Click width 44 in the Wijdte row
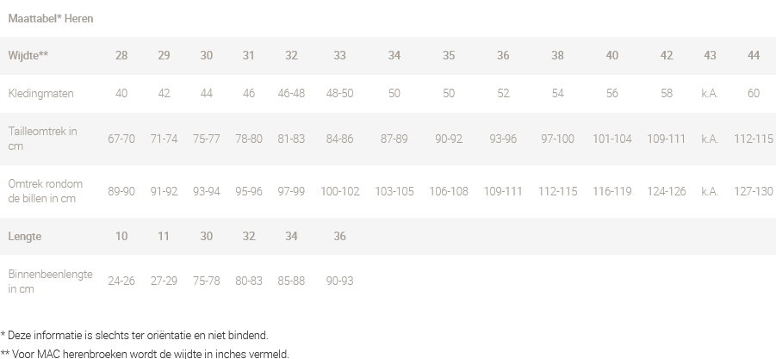This screenshot has width=776, height=359. tap(754, 56)
